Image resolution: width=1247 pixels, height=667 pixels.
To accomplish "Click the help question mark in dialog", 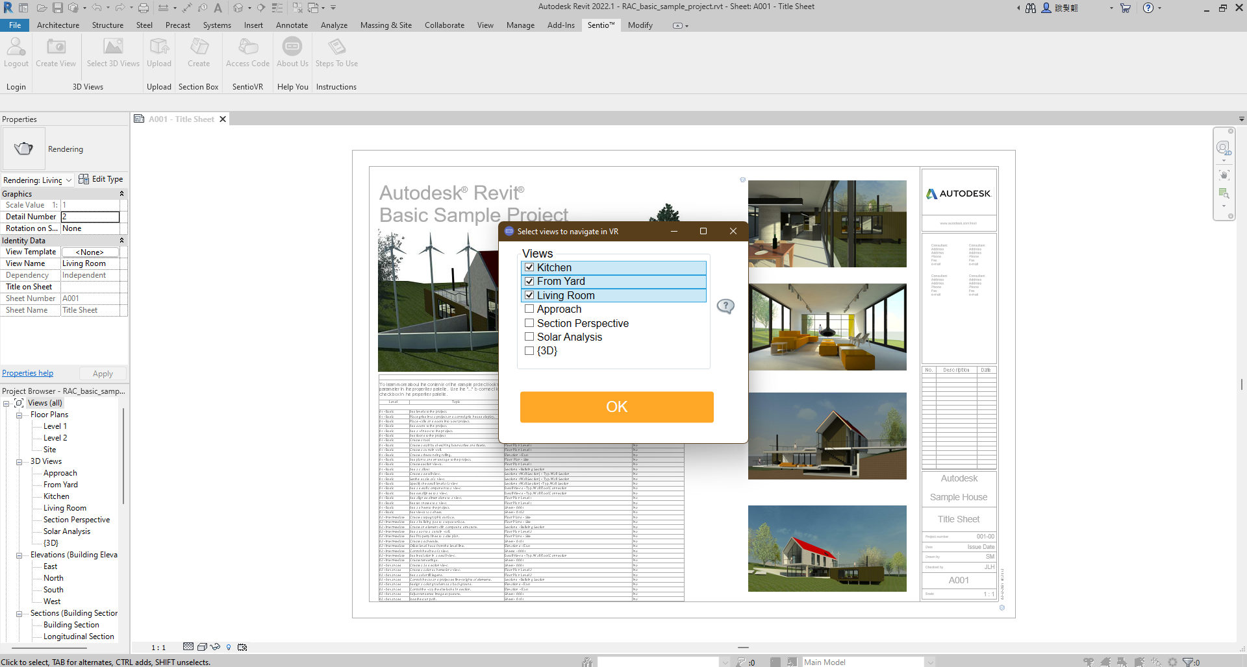I will (x=725, y=306).
